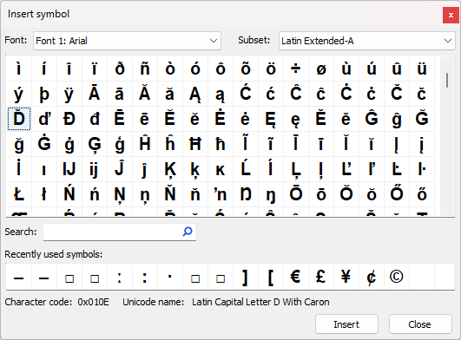Select the cent sign recent symbol
The image size is (461, 340).
pos(372,277)
